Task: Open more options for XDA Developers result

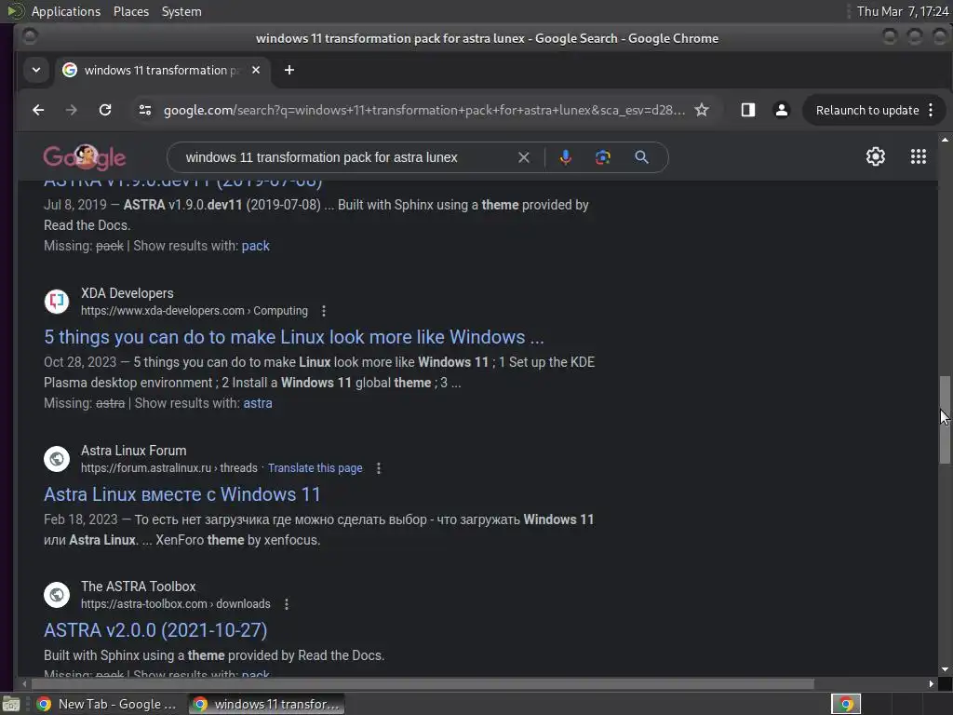Action: coord(324,311)
